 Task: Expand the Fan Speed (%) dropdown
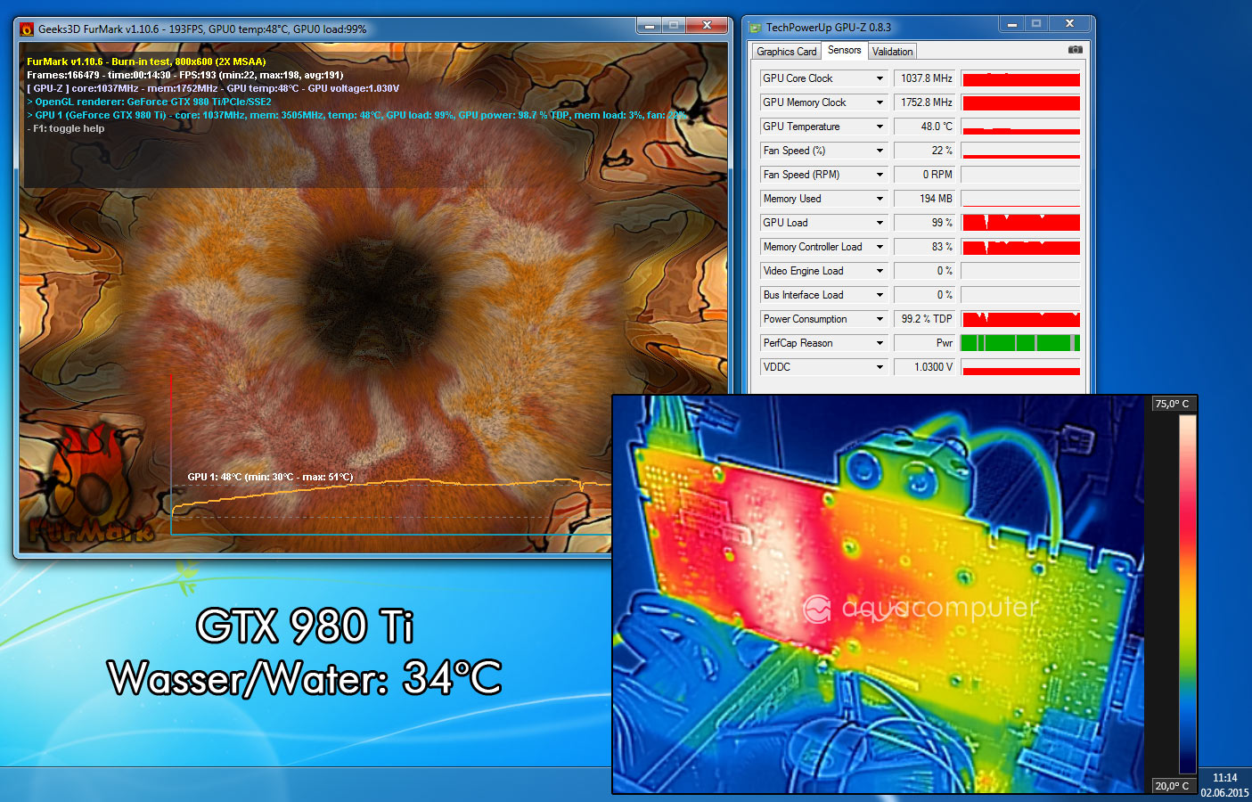click(x=880, y=151)
